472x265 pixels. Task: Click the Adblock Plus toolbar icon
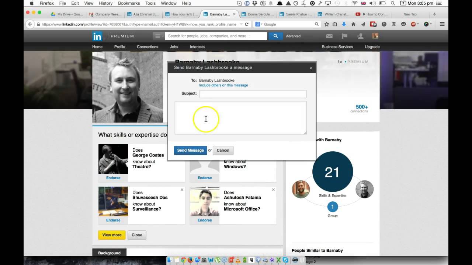(x=413, y=24)
